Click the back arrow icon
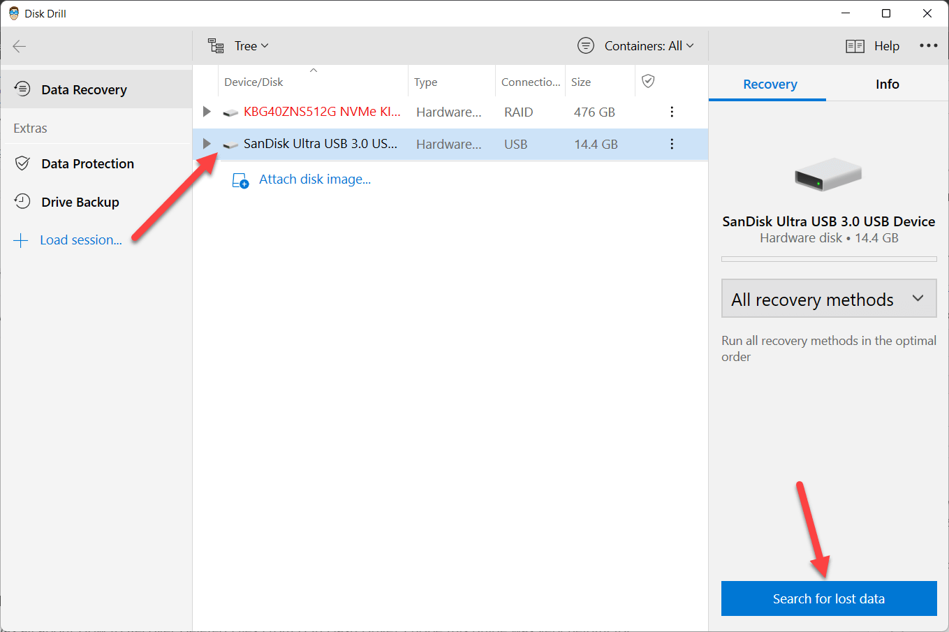 click(x=20, y=47)
